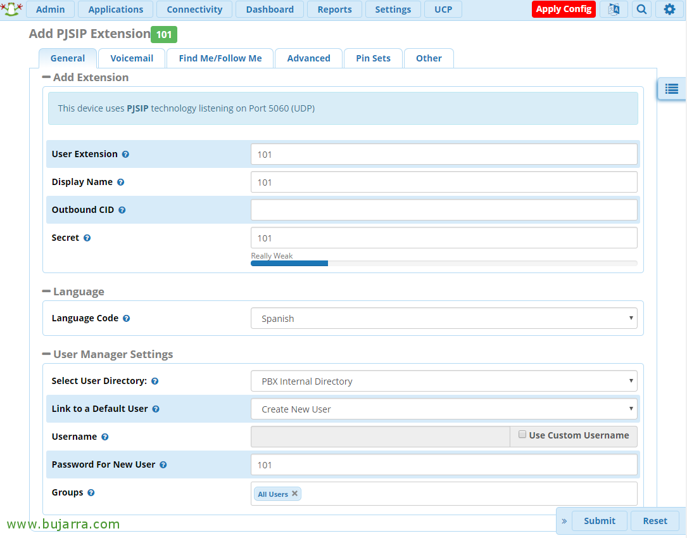
Task: Open the Language Code dropdown
Action: point(444,319)
